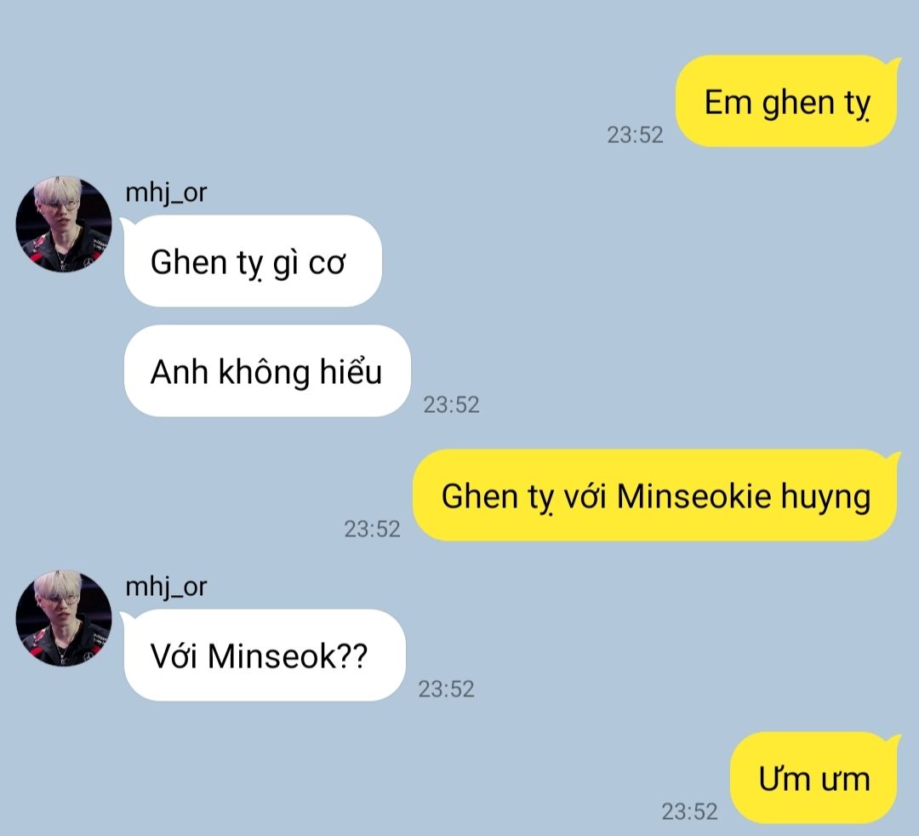
Task: Click the word 'Minseokie' in the yellow message
Action: [694, 496]
